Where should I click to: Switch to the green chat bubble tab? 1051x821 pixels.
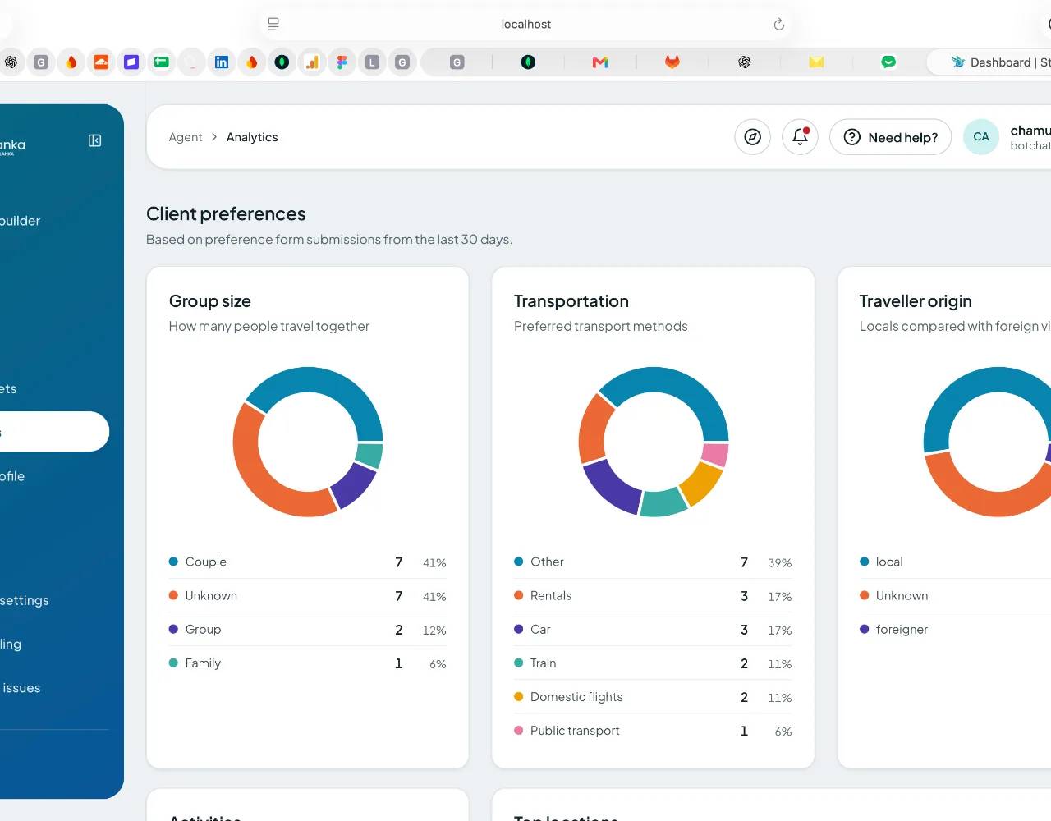coord(888,62)
